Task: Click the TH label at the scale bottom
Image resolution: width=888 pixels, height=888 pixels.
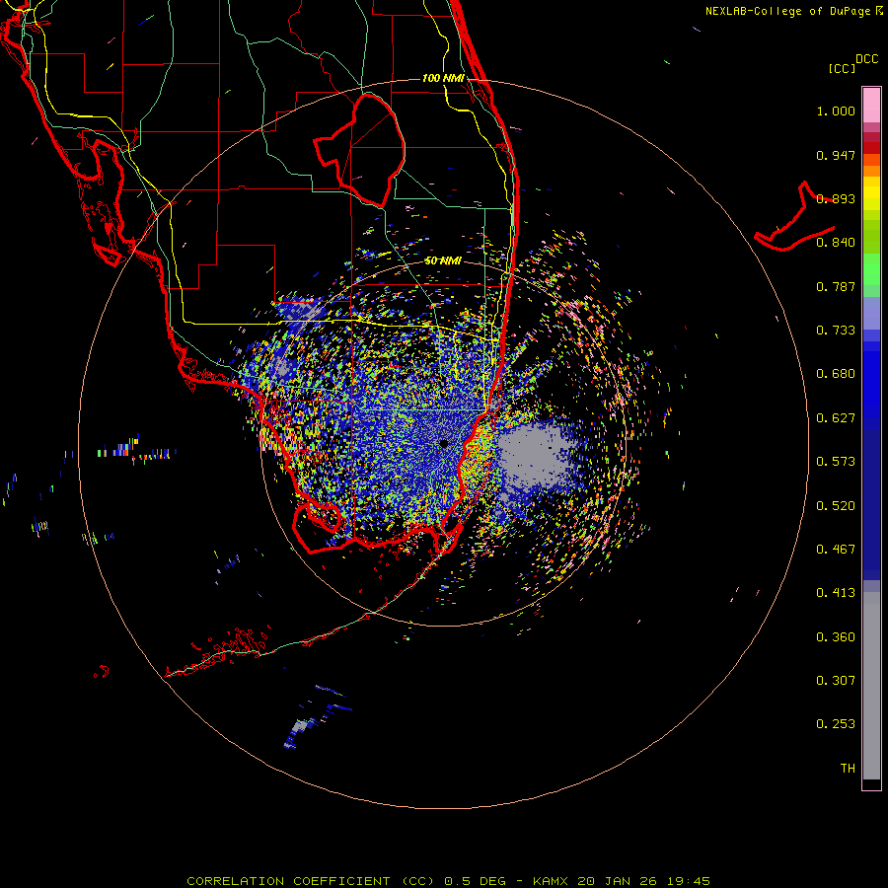Action: click(848, 769)
